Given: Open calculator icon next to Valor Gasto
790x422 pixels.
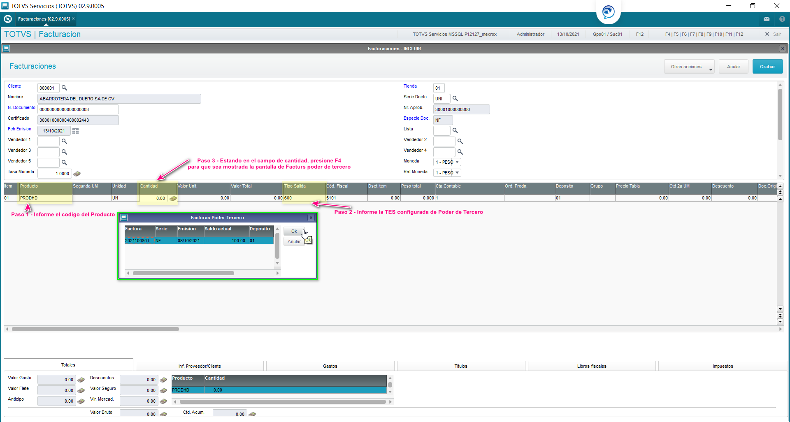Looking at the screenshot, I should 81,380.
